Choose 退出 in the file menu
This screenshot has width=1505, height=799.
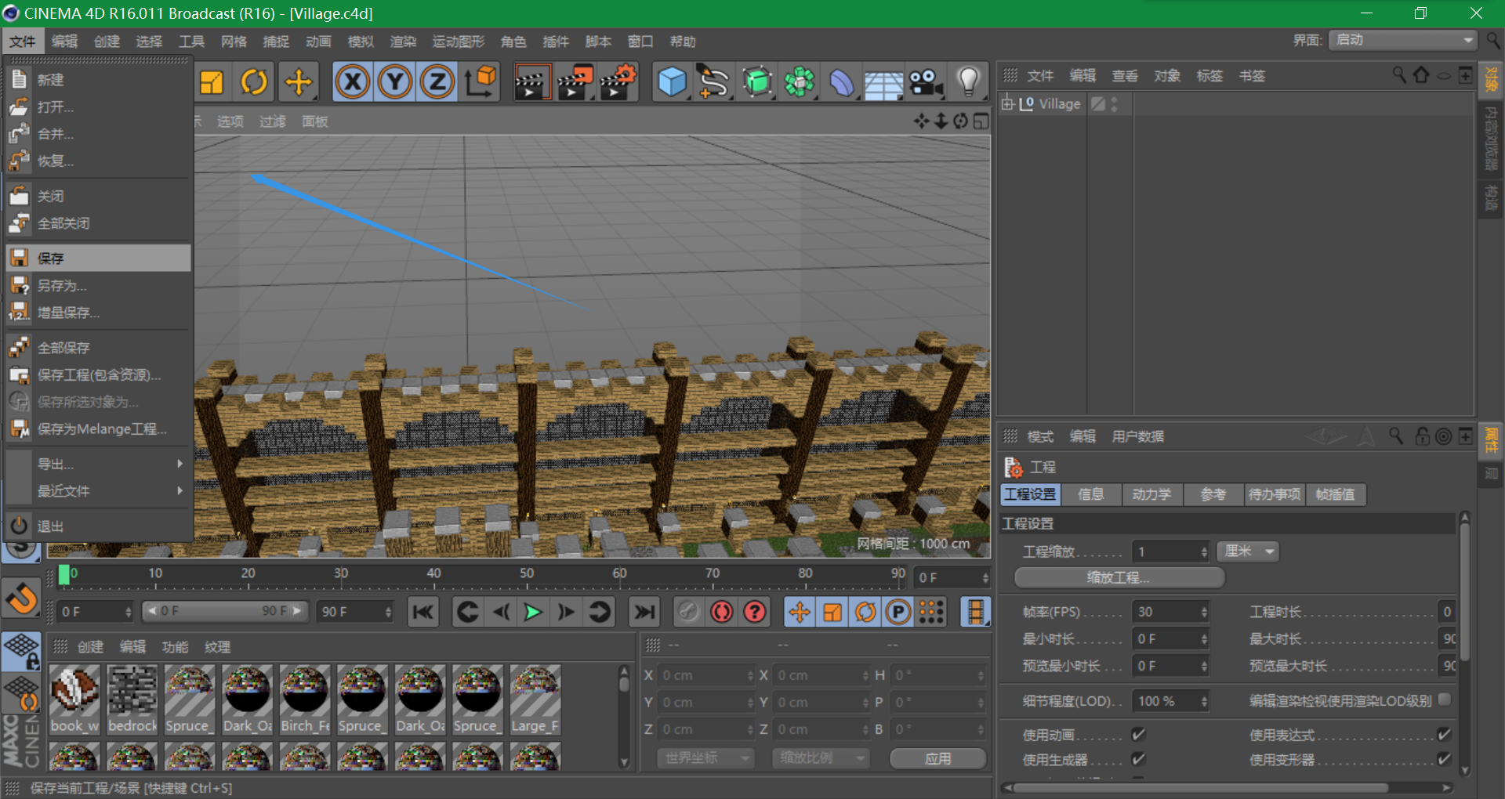pyautogui.click(x=99, y=526)
